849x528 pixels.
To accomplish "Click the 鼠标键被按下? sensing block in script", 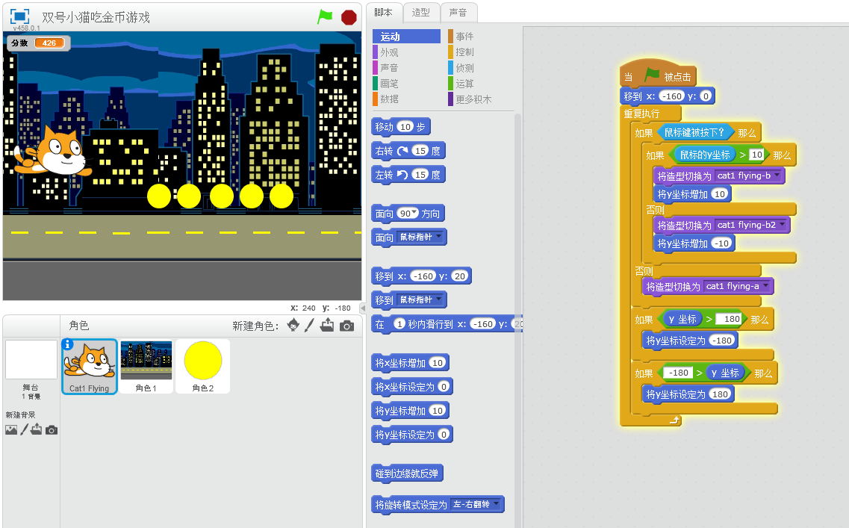I will point(696,132).
